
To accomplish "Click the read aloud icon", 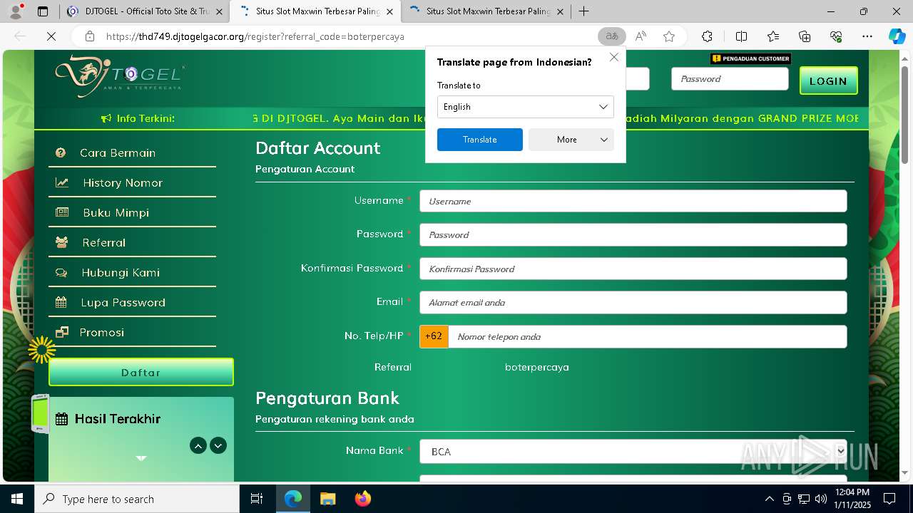I will pyautogui.click(x=641, y=36).
